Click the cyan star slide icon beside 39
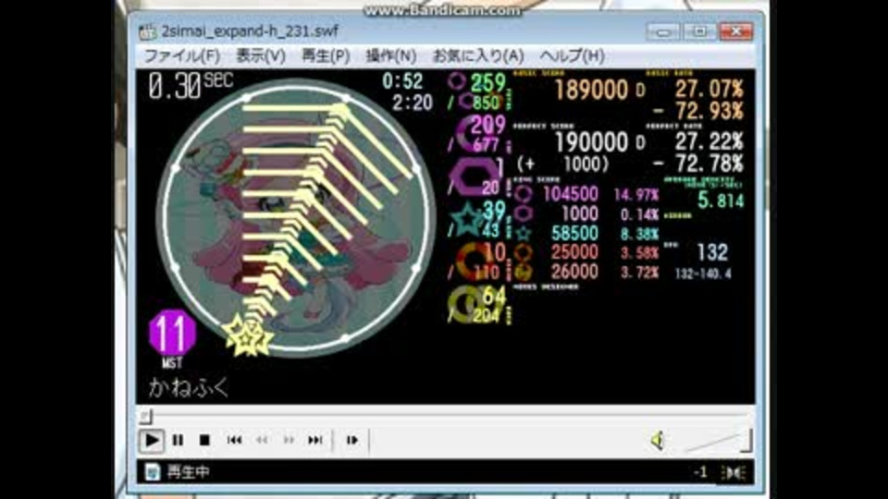 (x=468, y=220)
